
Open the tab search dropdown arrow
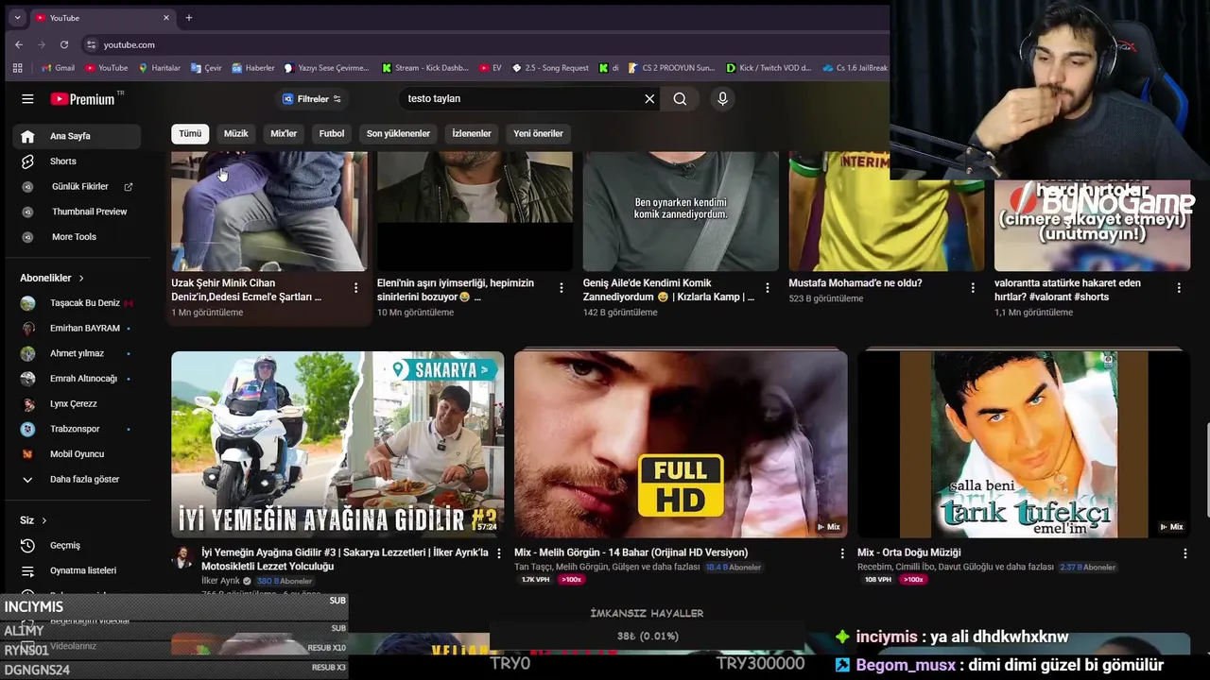17,17
